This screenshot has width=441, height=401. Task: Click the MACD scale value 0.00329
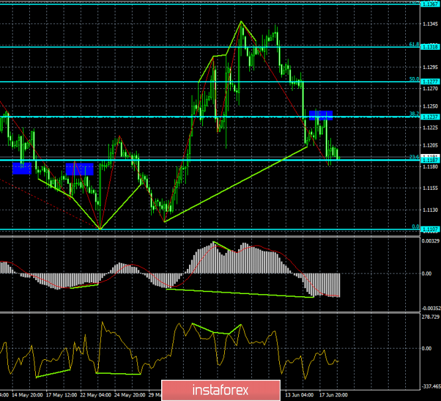click(x=430, y=241)
